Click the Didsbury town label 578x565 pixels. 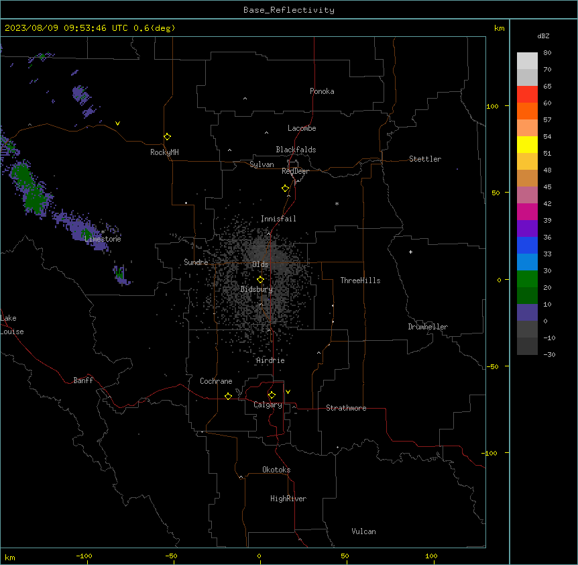tap(257, 289)
